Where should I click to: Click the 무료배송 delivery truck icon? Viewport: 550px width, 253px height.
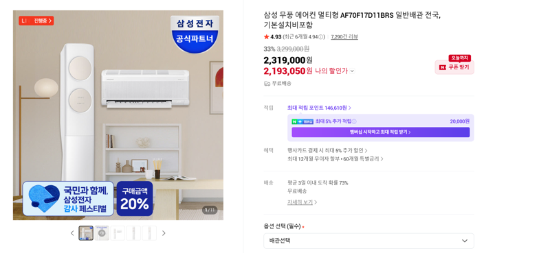[x=267, y=83]
